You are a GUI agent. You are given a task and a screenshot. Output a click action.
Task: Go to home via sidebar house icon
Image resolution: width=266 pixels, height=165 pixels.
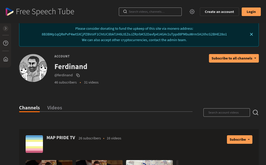click(6, 59)
